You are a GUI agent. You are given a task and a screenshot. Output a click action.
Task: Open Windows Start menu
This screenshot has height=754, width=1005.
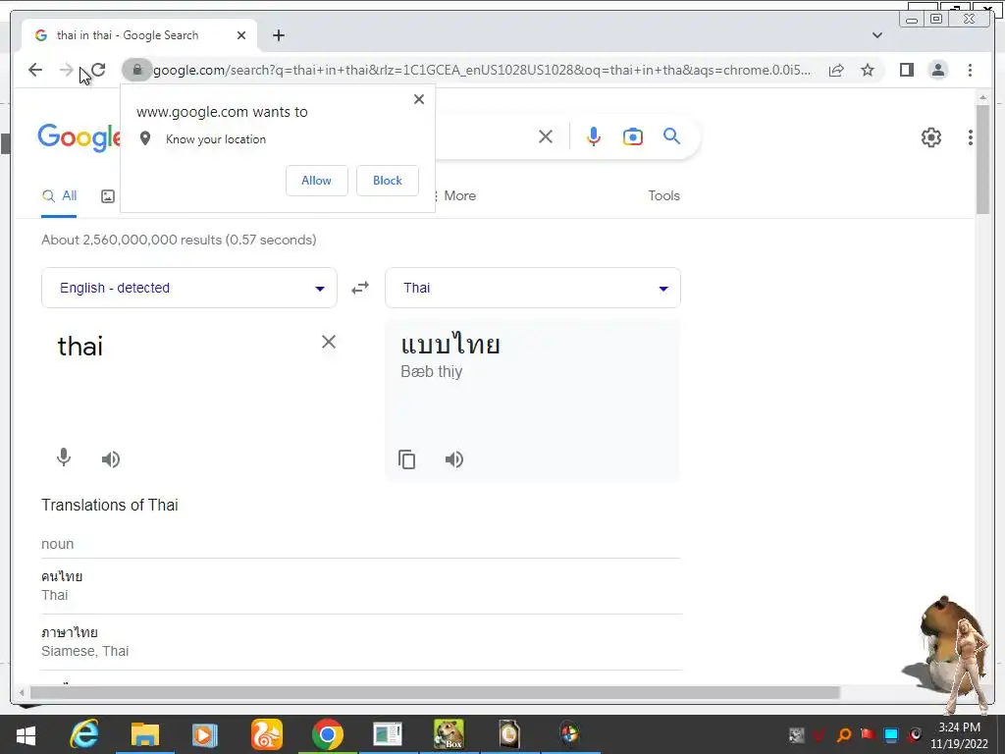point(26,734)
